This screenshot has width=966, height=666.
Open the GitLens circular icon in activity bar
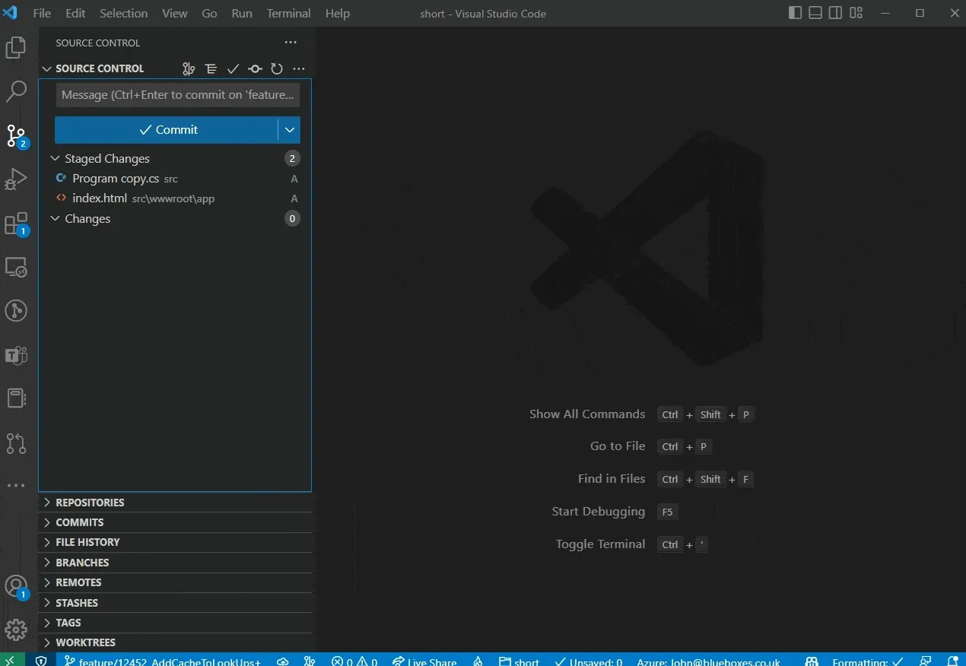[x=16, y=311]
